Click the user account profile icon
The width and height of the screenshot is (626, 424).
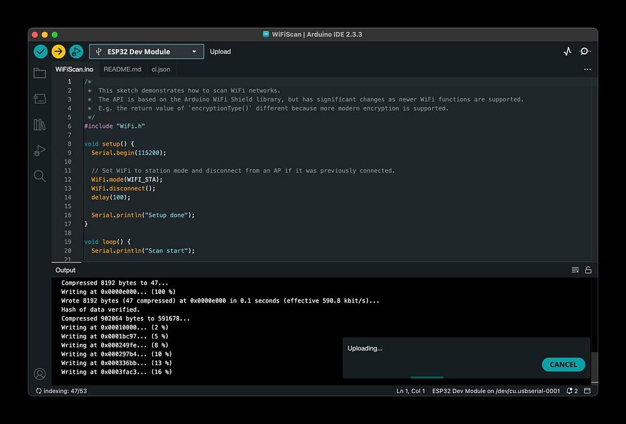pos(39,374)
